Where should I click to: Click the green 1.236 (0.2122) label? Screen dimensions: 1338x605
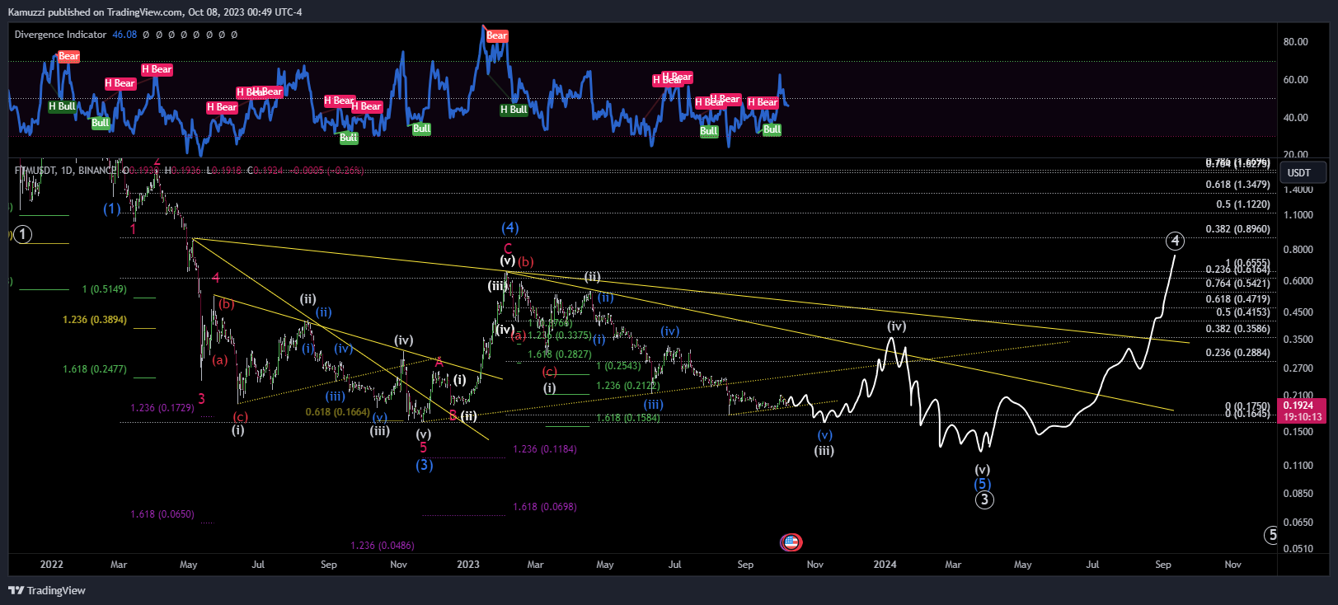[628, 386]
